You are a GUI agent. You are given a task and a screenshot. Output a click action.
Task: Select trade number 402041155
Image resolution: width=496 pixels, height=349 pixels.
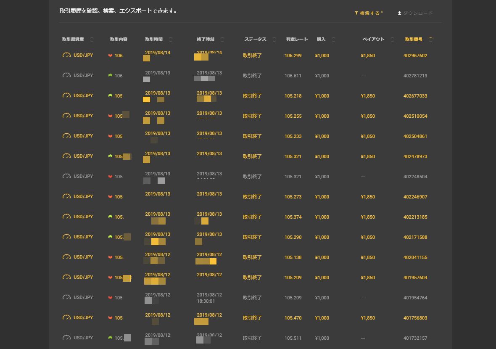[x=415, y=257]
